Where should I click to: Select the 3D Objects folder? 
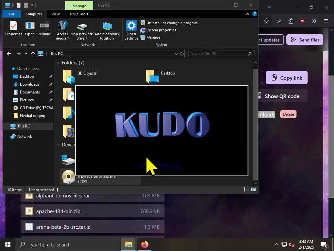point(80,76)
